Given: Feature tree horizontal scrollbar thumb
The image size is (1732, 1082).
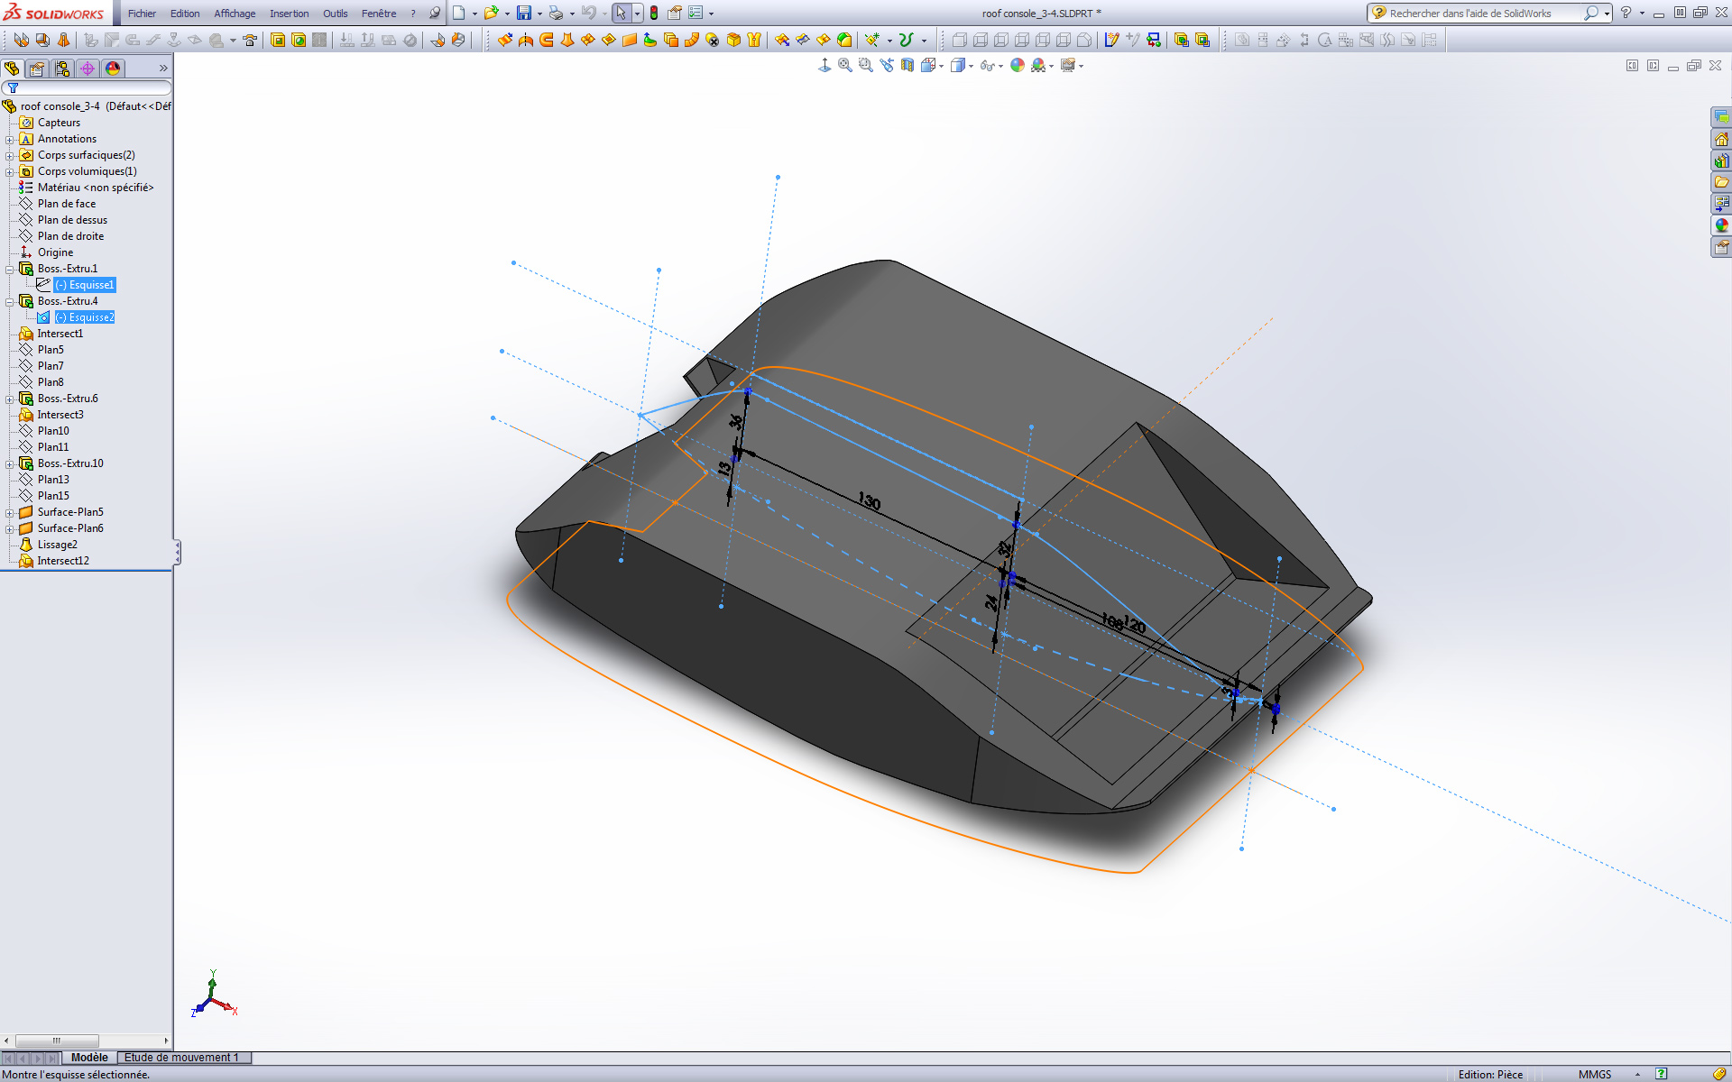Looking at the screenshot, I should click(57, 1041).
